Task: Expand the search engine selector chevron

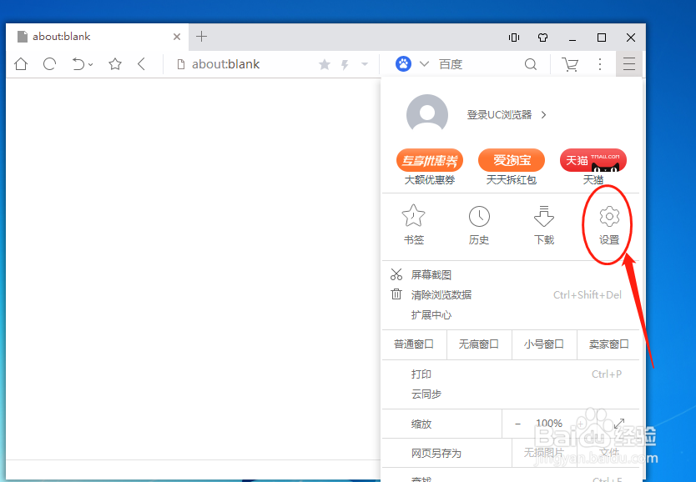Action: click(x=424, y=64)
